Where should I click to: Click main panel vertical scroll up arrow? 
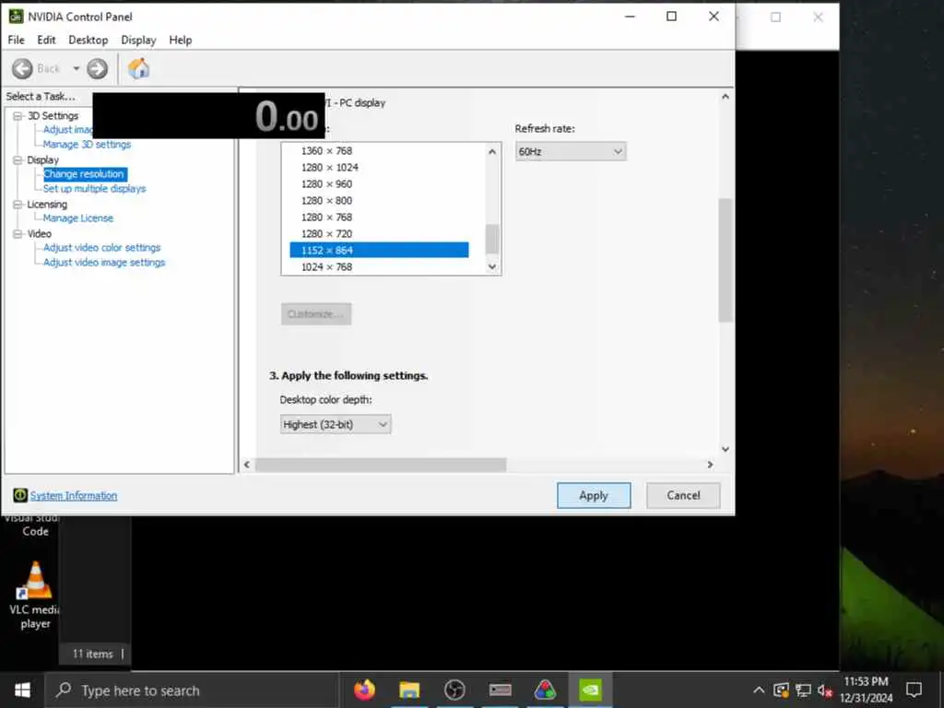(726, 96)
